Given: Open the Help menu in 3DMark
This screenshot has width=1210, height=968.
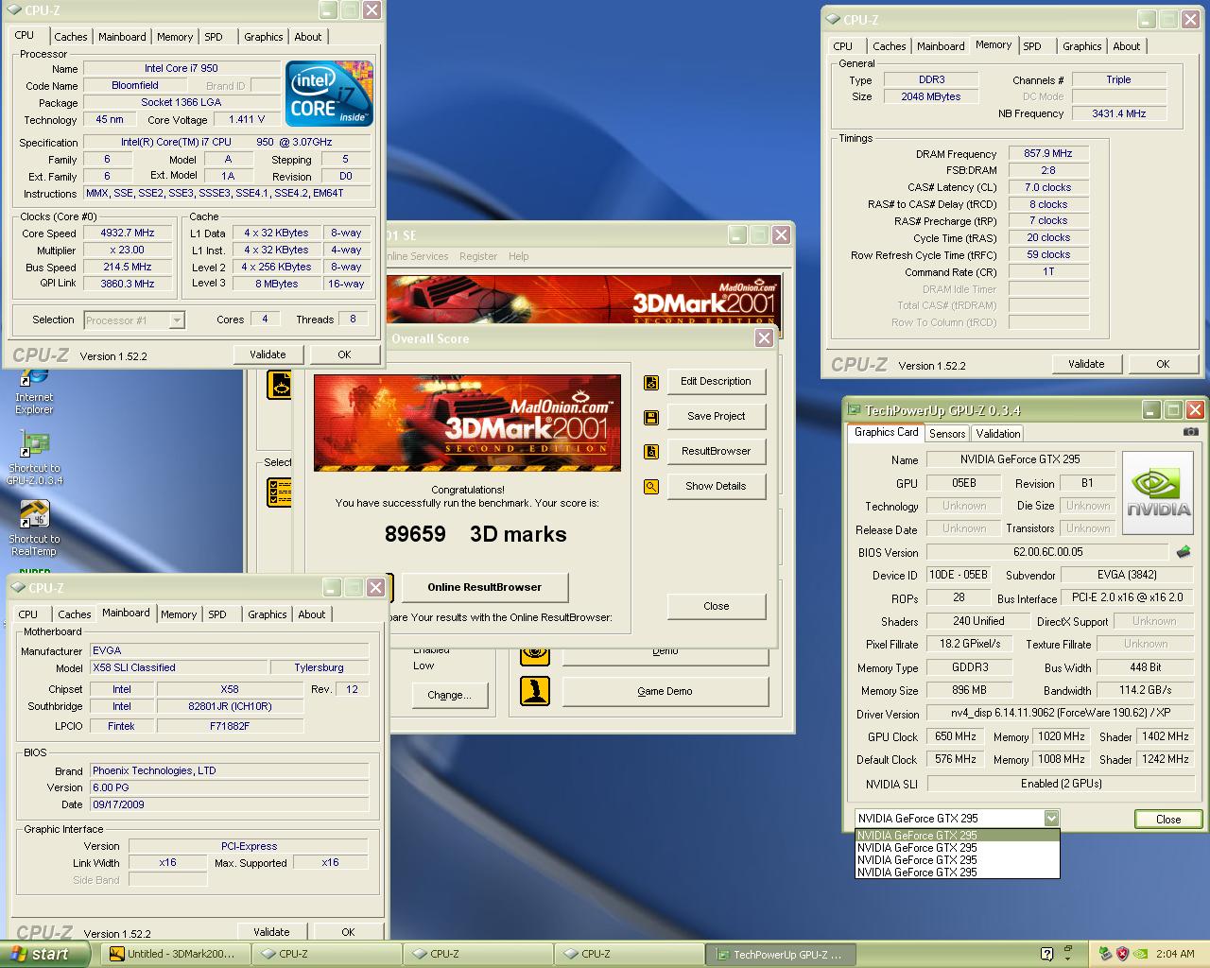Looking at the screenshot, I should 518,256.
